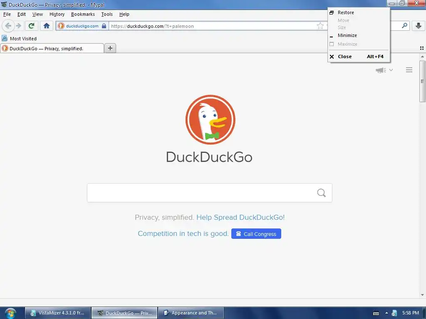This screenshot has height=319, width=426.
Task: Go back with the Back arrow button
Action: (8, 26)
